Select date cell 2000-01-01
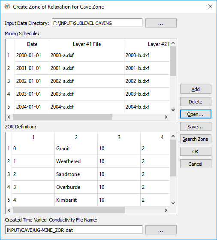Screen dimensions: 217x240 [x=32, y=55]
